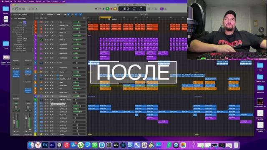Adjust the Clap track volume slider
The image size is (267, 150).
click(x=79, y=89)
